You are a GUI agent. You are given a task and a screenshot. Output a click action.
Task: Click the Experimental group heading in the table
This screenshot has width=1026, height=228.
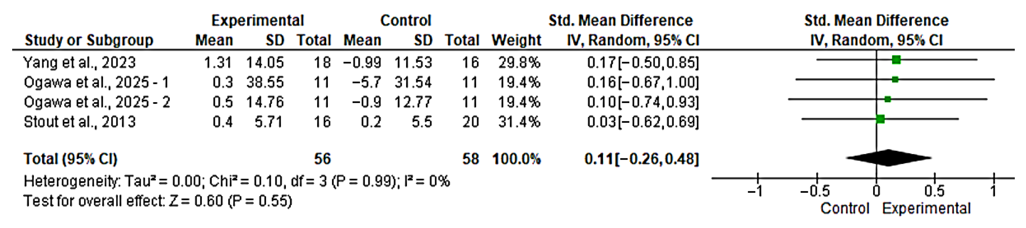tap(257, 20)
